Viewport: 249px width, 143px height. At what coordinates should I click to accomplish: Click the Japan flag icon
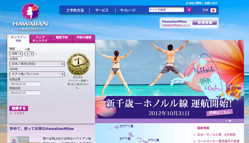click(x=213, y=10)
